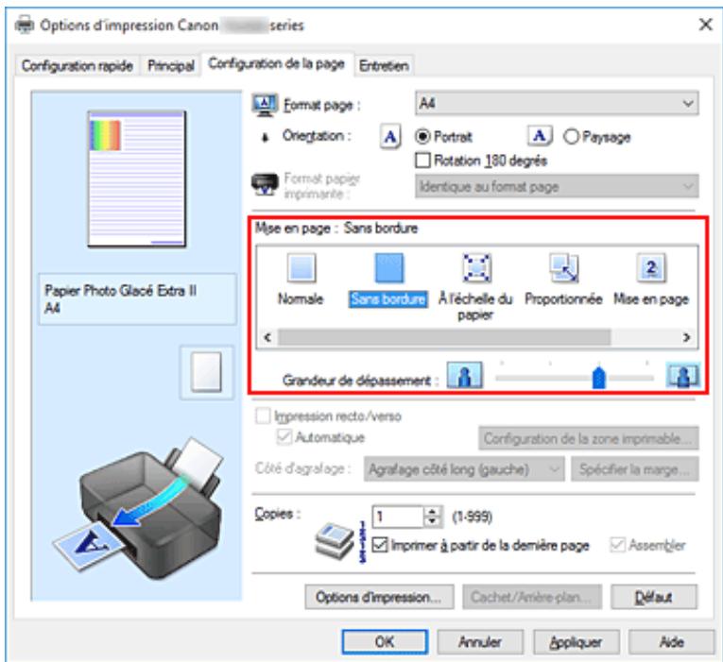Toggle the Assembler checkbox
Screen dimensions: 723x662
pos(617,545)
